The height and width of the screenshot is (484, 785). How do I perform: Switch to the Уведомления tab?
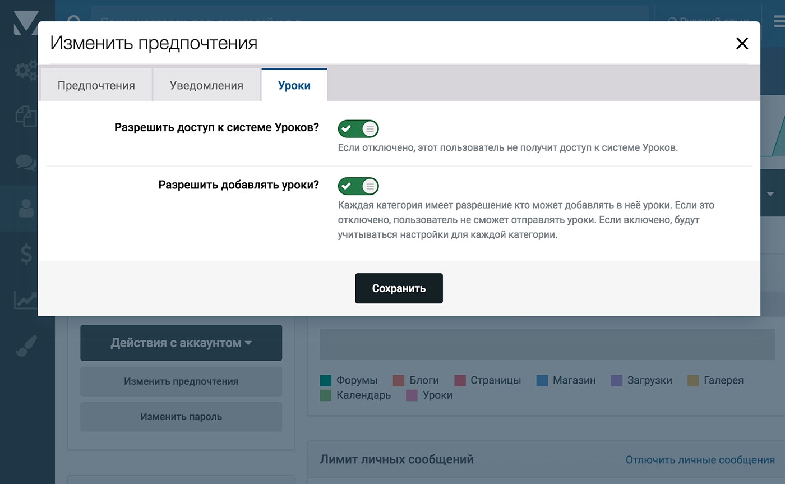206,85
